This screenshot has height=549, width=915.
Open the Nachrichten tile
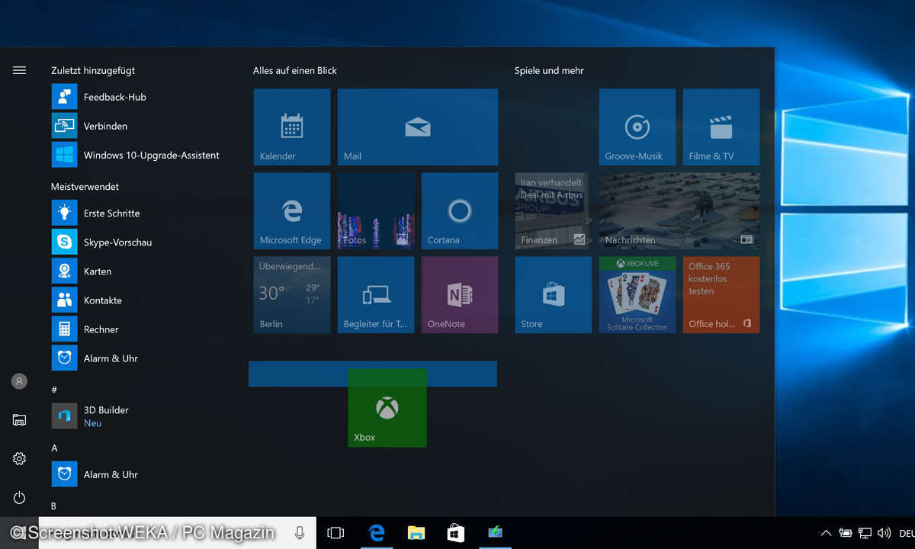click(x=679, y=211)
